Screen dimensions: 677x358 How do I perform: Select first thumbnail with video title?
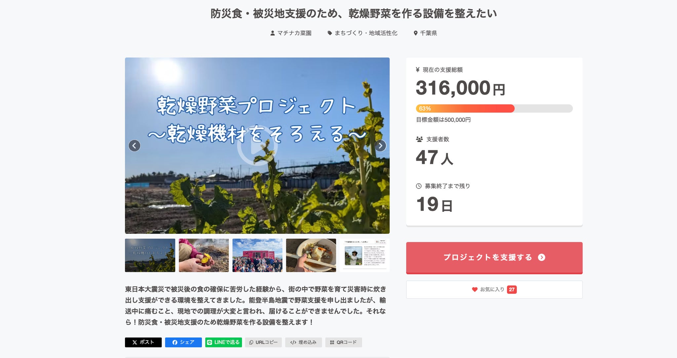(x=150, y=255)
